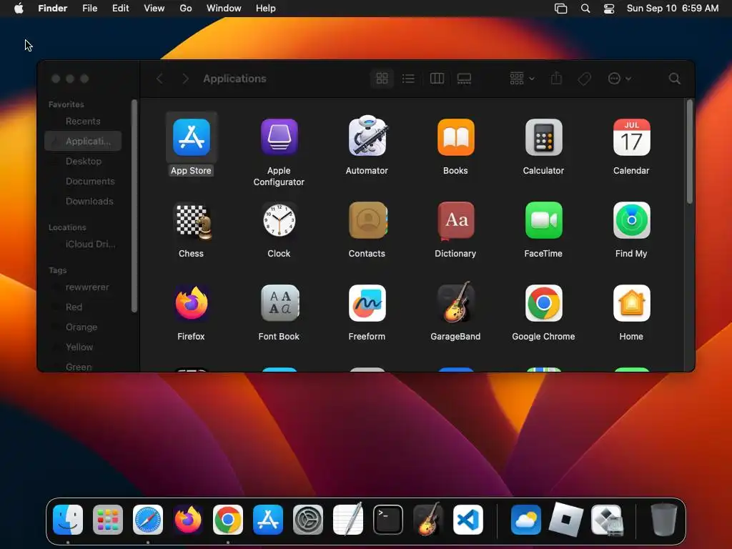Viewport: 732px width, 549px height.
Task: Click the Stage Manager menu bar icon
Action: [560, 9]
